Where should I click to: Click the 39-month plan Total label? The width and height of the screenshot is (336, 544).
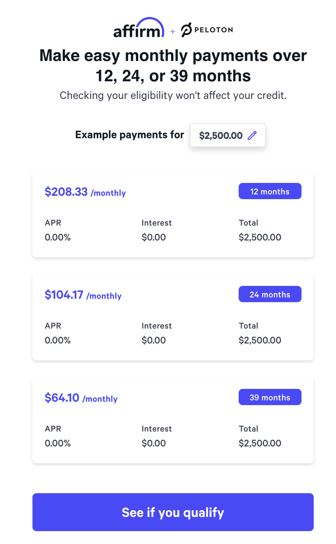248,429
